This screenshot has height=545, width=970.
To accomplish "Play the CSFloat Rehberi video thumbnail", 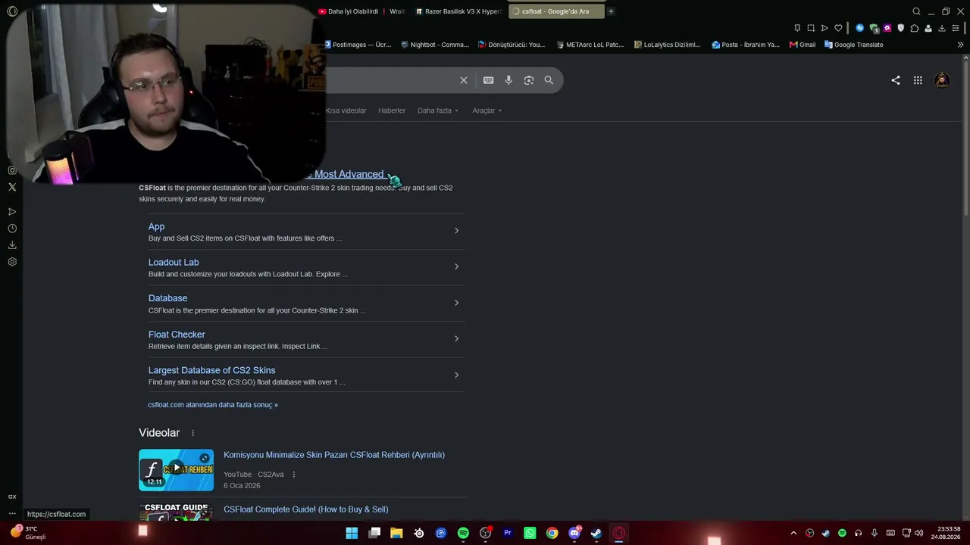I will [x=176, y=470].
